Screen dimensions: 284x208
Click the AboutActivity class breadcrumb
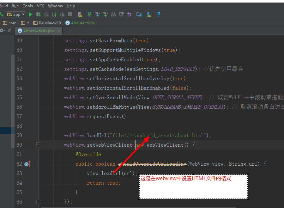coord(80,23)
